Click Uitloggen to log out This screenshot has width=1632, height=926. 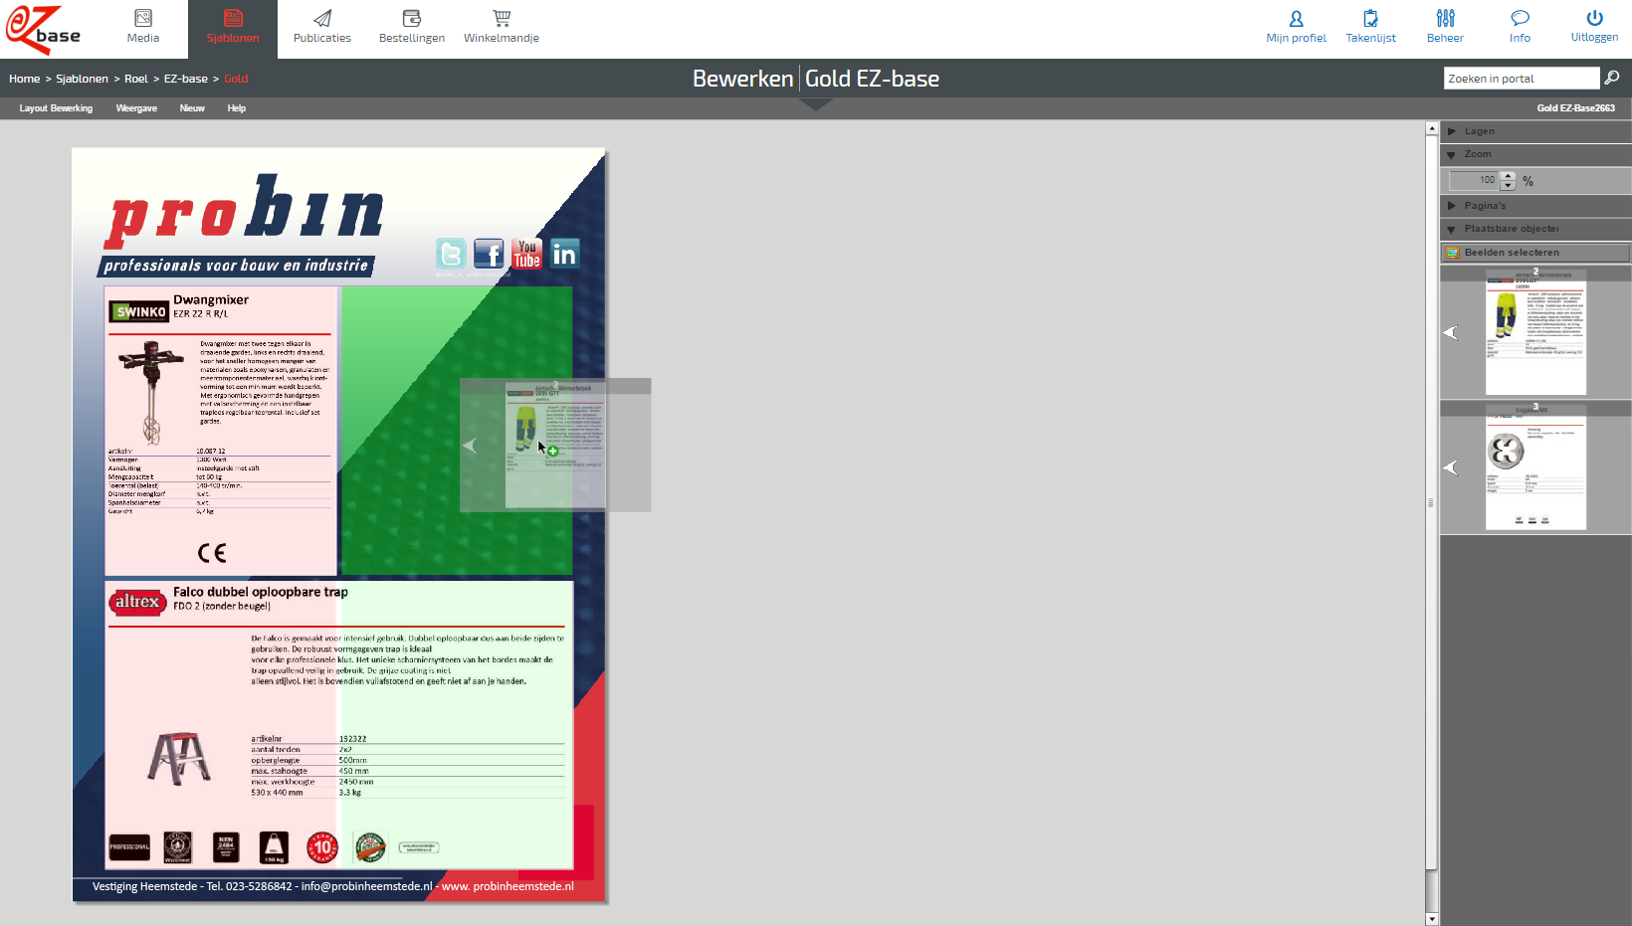1594,28
